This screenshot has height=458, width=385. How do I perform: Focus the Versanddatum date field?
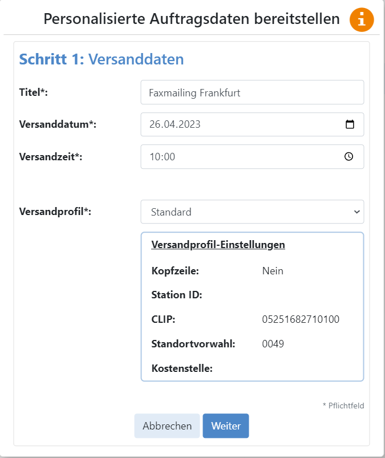coord(252,124)
